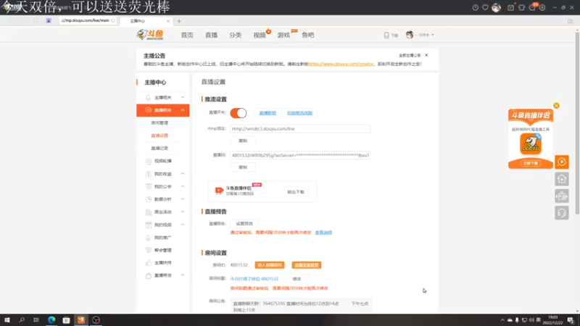Open the notification center in system tray
Screen dimensions: 580x326
(571, 320)
